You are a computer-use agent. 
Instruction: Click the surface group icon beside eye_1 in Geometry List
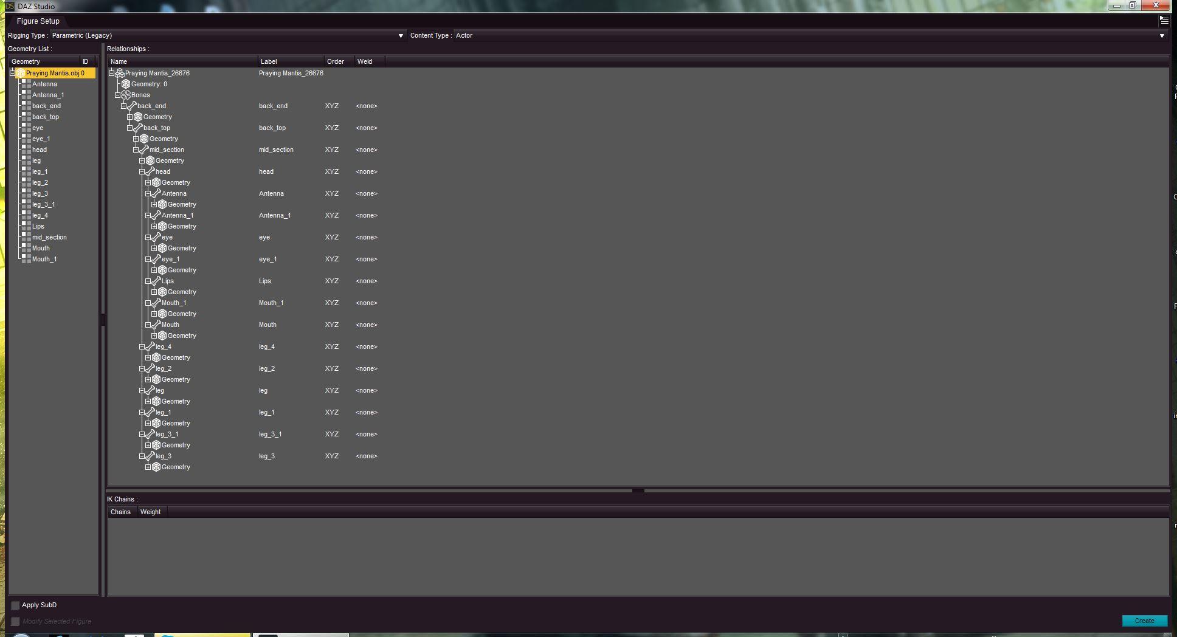coord(26,139)
